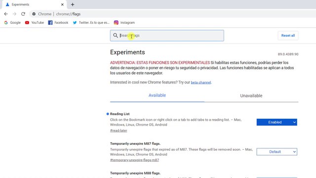Click the magnifier icon in Search flags
This screenshot has height=178, width=316.
115,36
